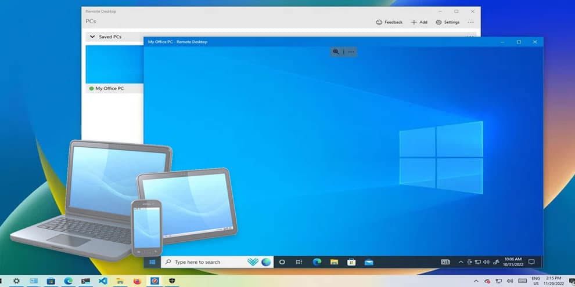Minimize the My Office PC window
Viewport: 575px width, 287px height.
502,42
